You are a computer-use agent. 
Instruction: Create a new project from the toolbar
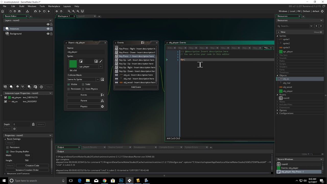click(10, 11)
